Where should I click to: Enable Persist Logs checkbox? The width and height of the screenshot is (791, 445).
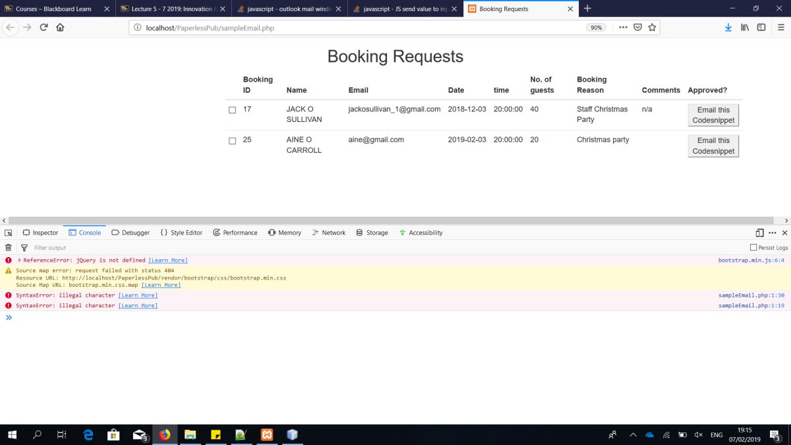coord(753,248)
